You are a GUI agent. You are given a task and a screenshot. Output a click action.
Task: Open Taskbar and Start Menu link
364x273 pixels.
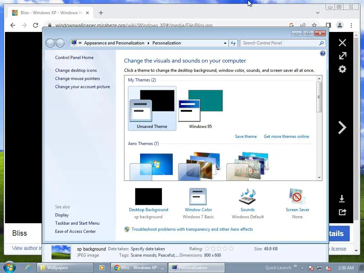tap(77, 223)
